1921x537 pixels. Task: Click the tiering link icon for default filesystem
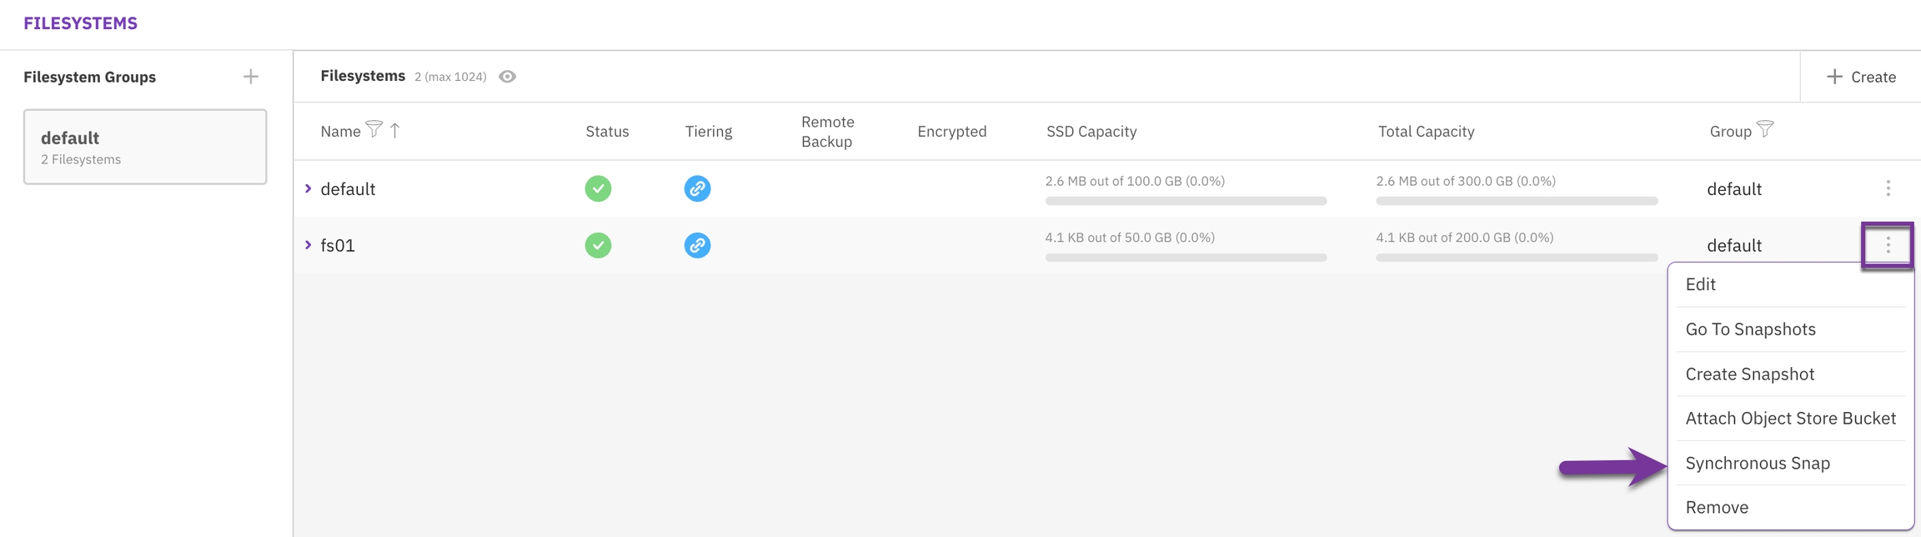(x=697, y=188)
